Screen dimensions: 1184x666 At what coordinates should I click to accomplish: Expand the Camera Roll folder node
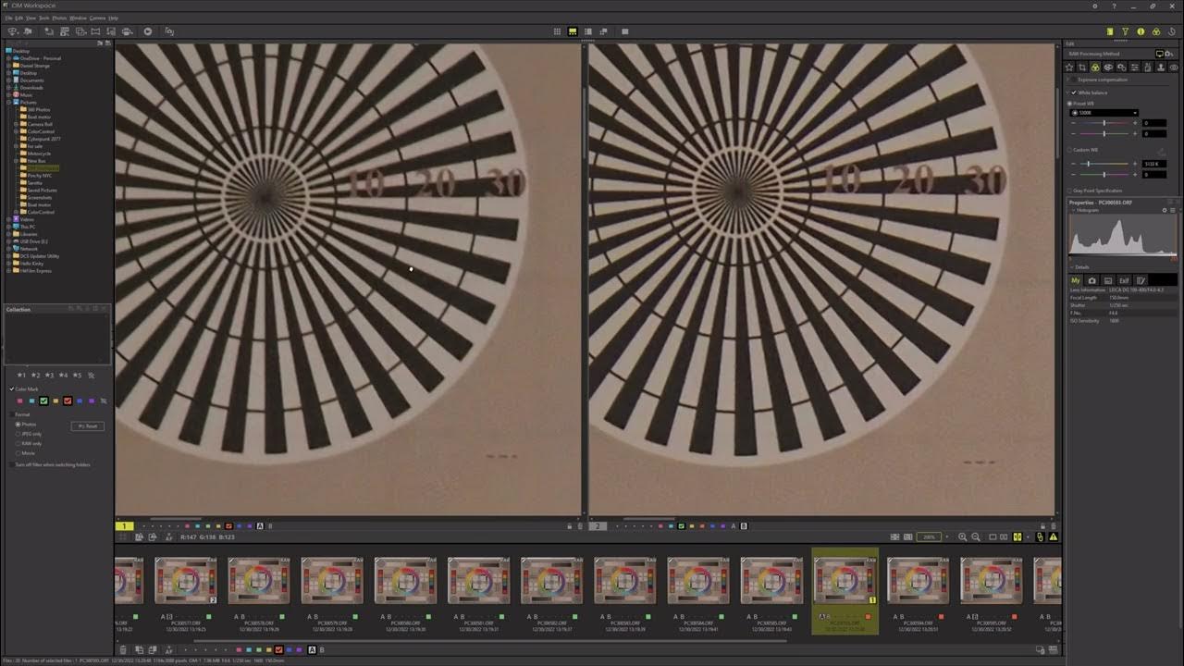point(16,124)
